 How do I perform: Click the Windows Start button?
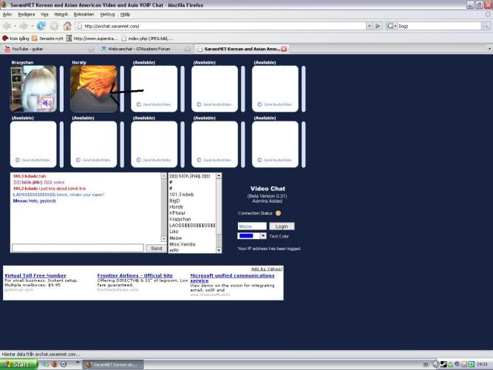coord(16,364)
